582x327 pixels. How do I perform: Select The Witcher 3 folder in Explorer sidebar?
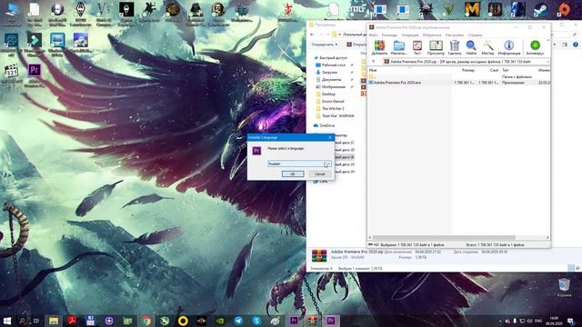(329, 109)
